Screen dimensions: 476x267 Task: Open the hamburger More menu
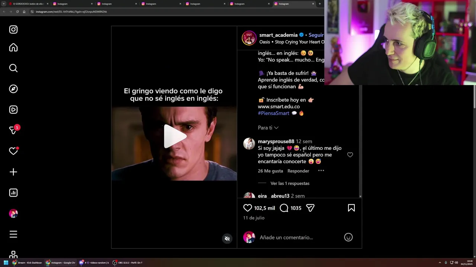pos(13,234)
